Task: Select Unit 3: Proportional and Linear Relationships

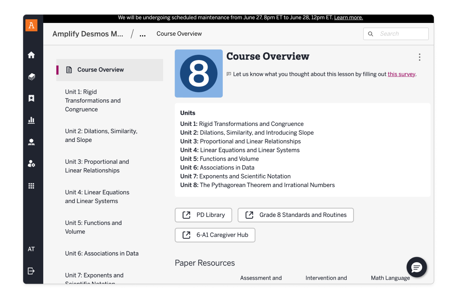Action: 97,166
